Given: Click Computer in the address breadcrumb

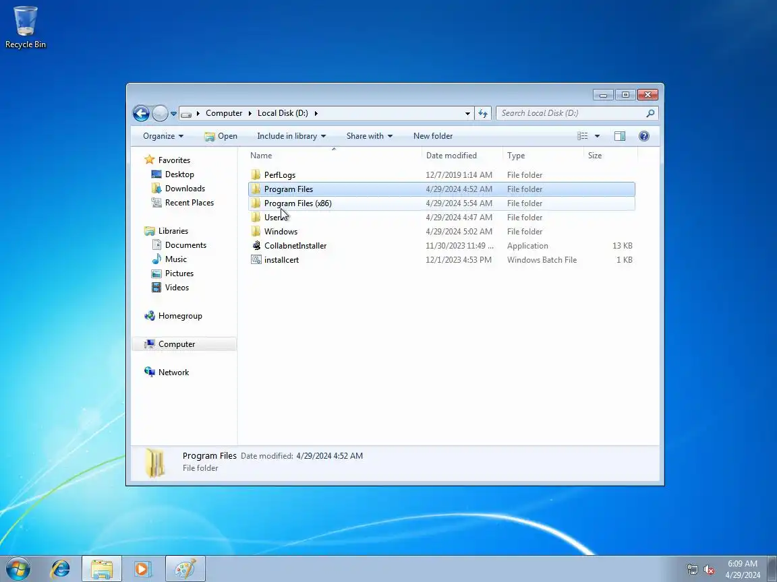Looking at the screenshot, I should pos(224,113).
